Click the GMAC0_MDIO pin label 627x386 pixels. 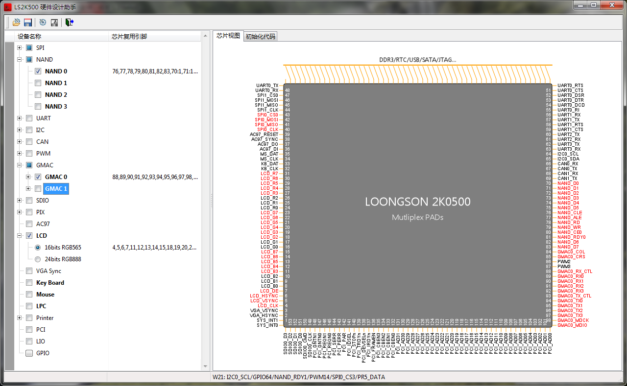point(572,325)
